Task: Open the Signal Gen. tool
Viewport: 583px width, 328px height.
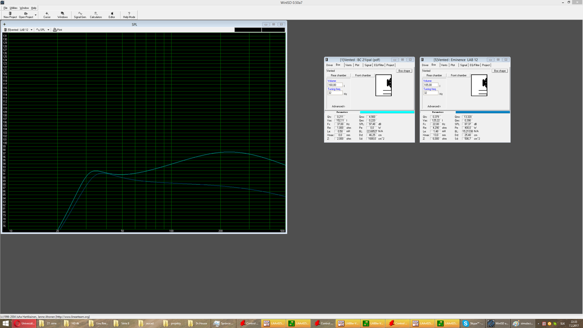Action: [x=80, y=15]
